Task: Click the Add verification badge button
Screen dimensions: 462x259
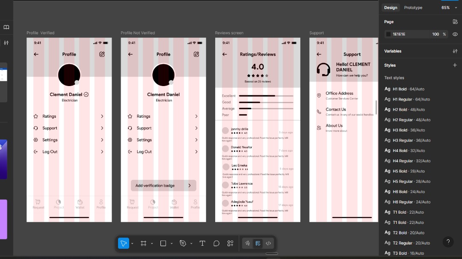Action: click(163, 185)
